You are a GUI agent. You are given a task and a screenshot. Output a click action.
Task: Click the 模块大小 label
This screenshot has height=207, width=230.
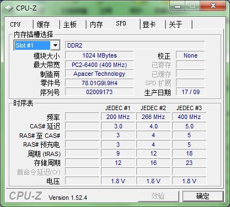pos(46,56)
